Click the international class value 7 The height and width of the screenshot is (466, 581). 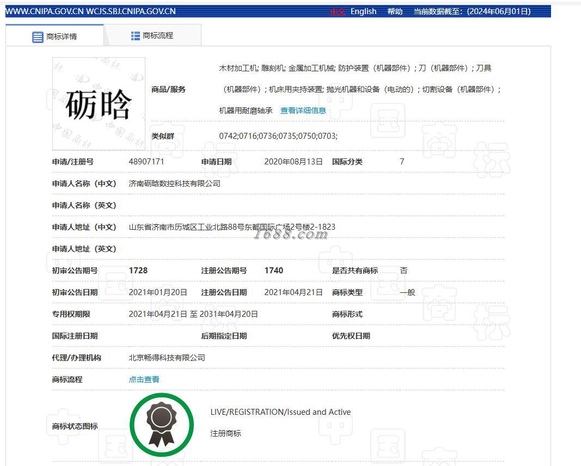pos(402,162)
